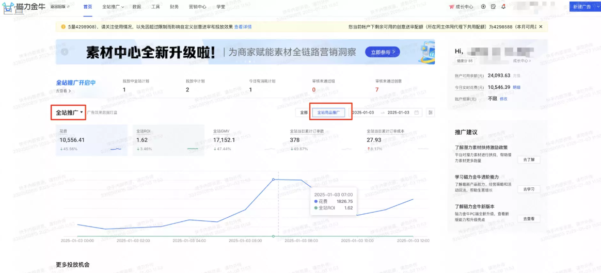Open the 营销中心 nav menu
The image size is (601, 273).
click(x=197, y=7)
